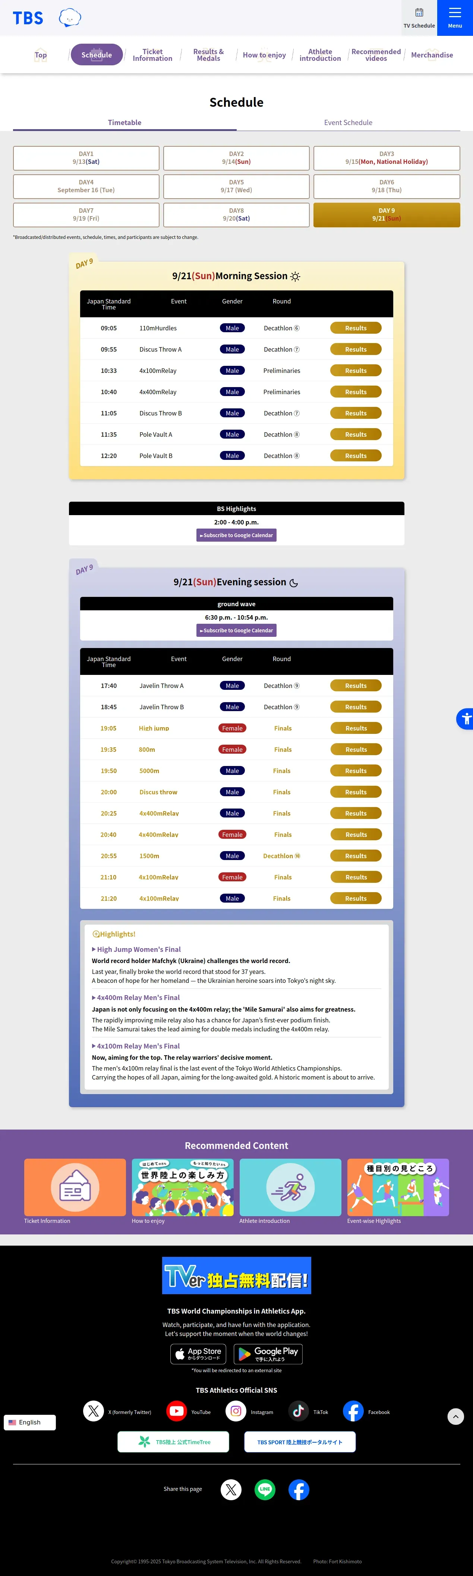473x1576 pixels.
Task: Open Event-wise Highlights recommended card
Action: click(x=398, y=1191)
